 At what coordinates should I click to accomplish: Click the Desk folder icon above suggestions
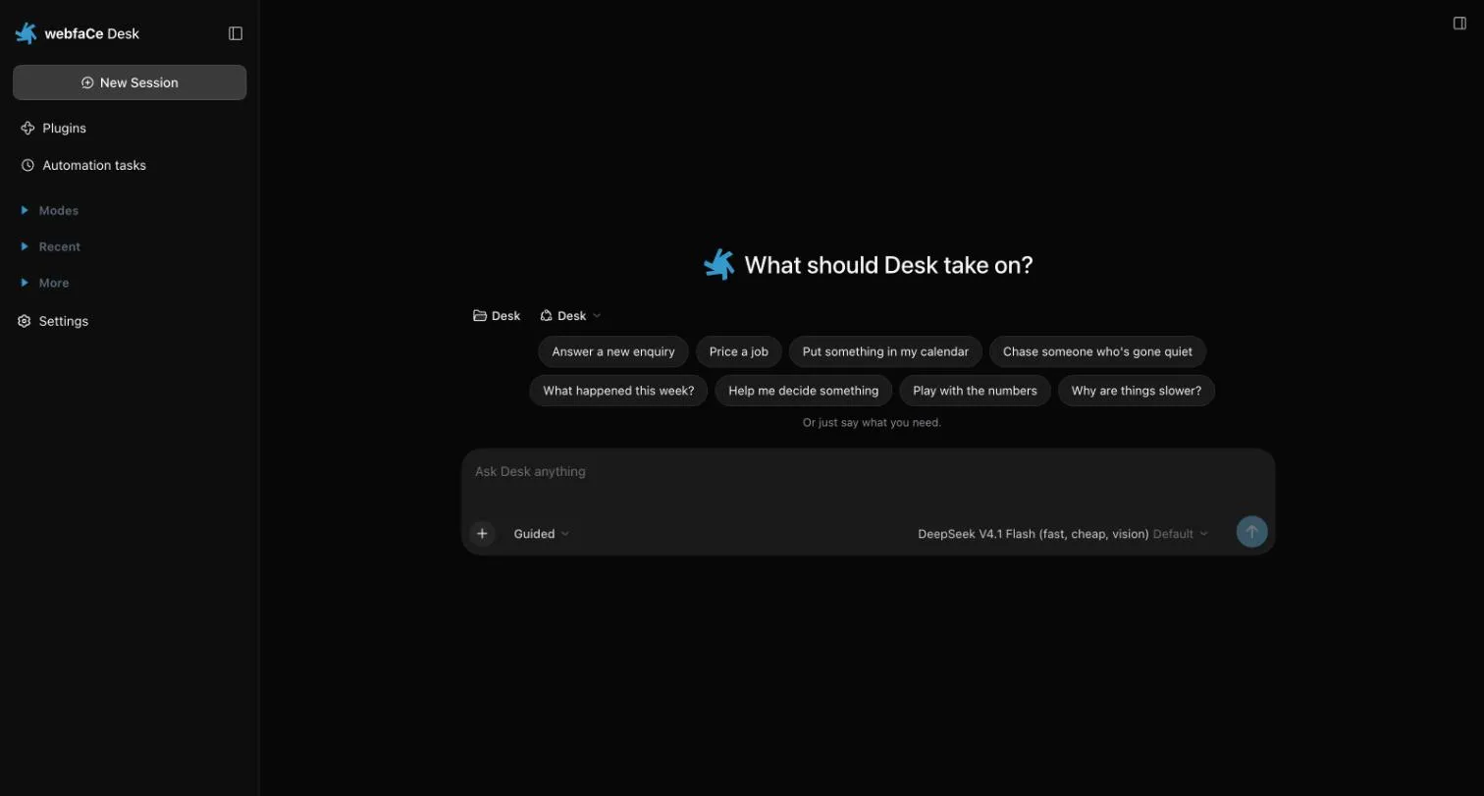pyautogui.click(x=480, y=316)
